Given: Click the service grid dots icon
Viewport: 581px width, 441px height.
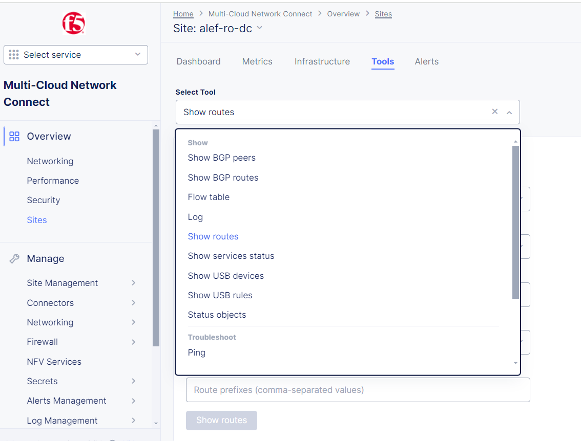Looking at the screenshot, I should (x=14, y=55).
